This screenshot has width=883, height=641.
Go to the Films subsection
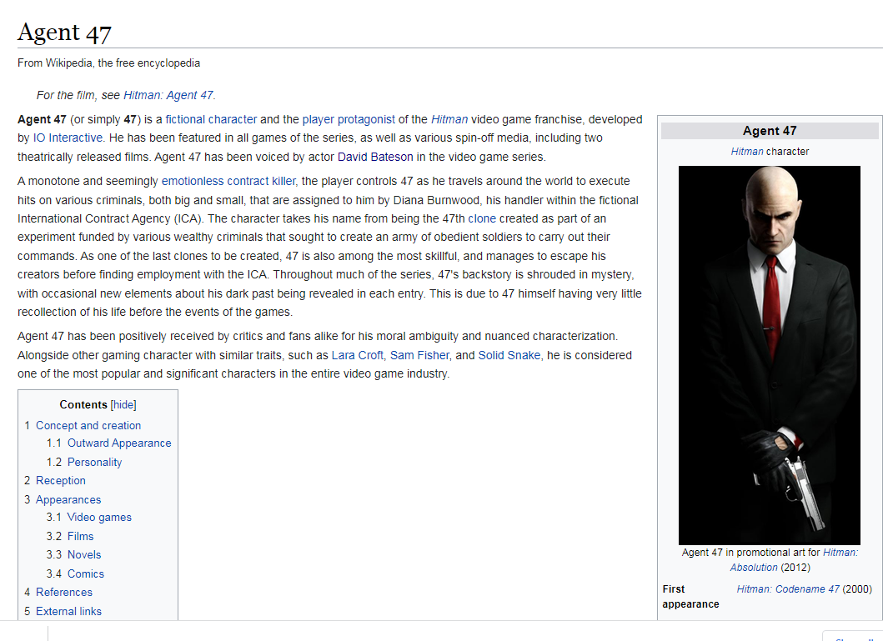[x=81, y=536]
